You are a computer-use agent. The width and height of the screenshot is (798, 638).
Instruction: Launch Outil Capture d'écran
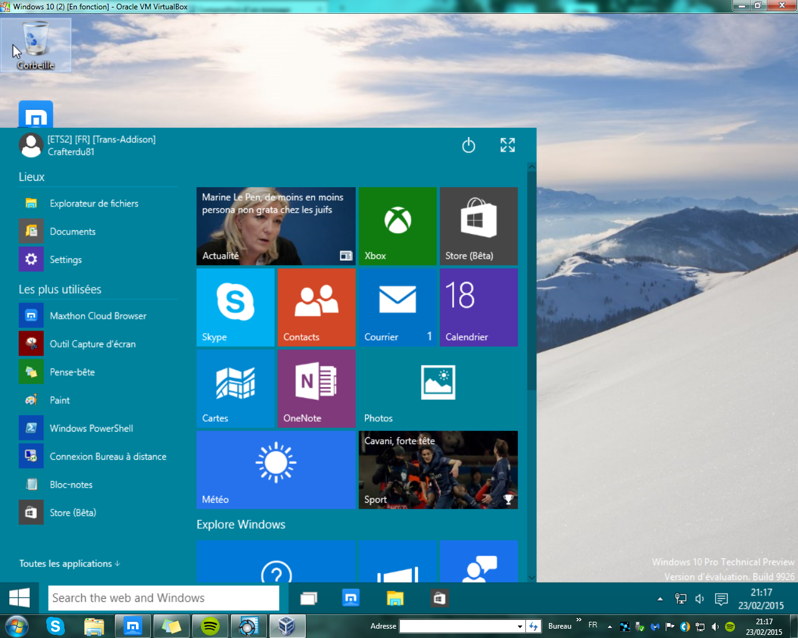[98, 344]
